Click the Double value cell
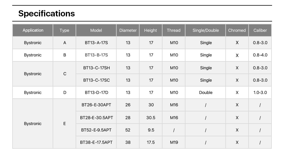 [x=206, y=92]
